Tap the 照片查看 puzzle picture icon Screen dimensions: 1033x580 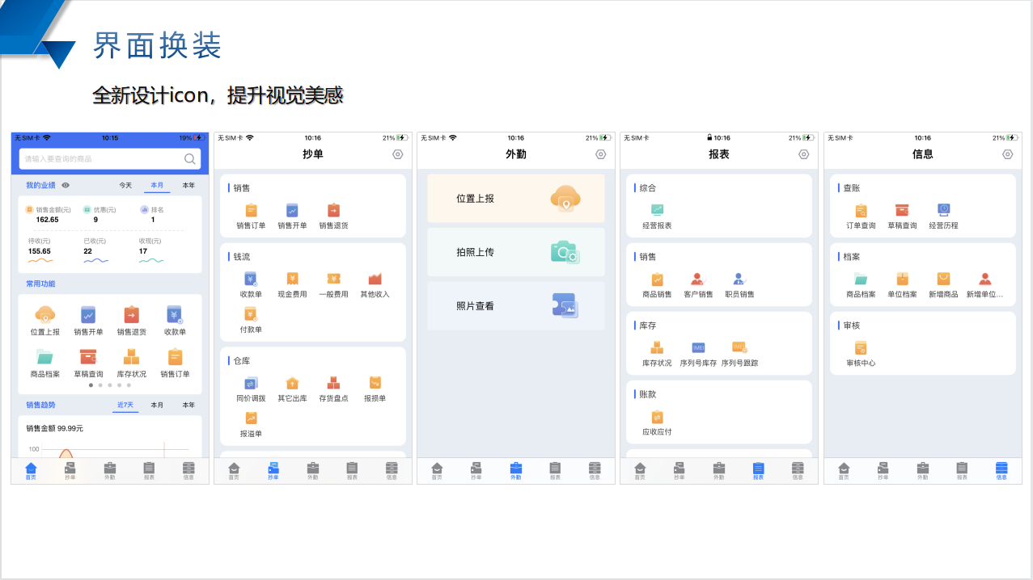click(565, 306)
